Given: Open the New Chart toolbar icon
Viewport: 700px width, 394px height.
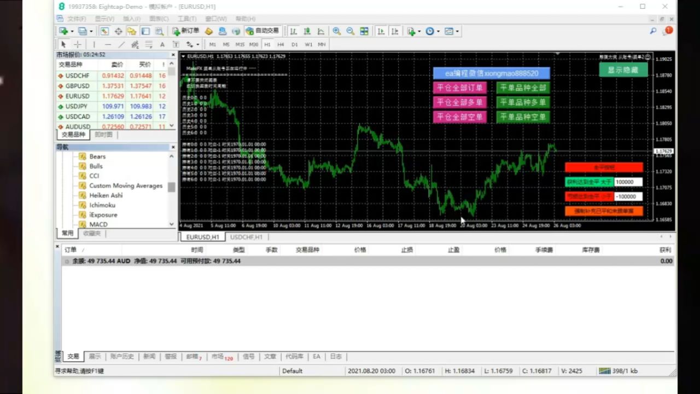Looking at the screenshot, I should tap(63, 31).
